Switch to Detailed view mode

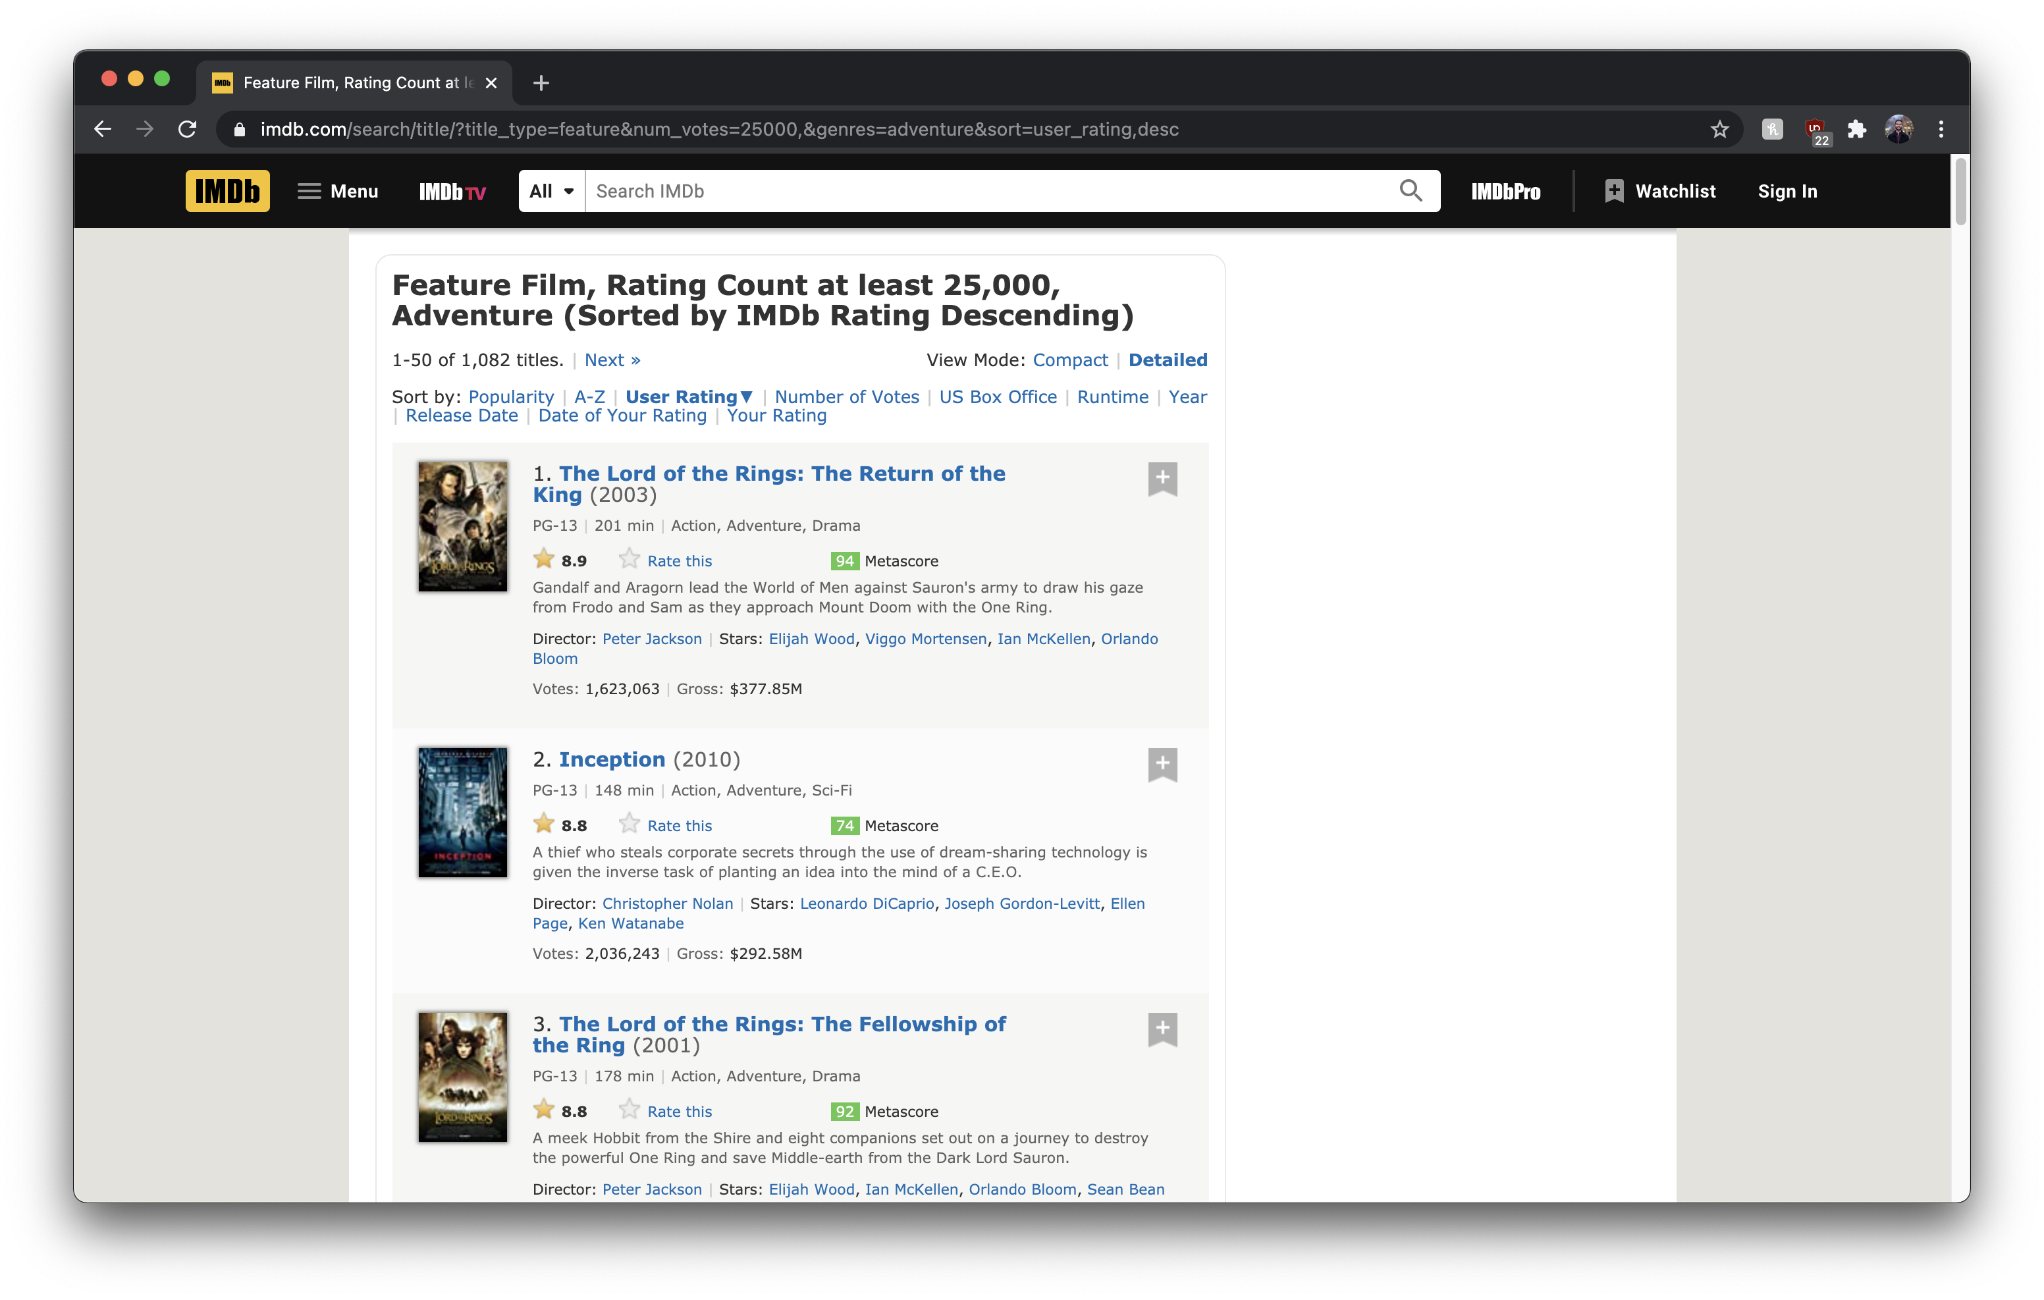click(1167, 360)
